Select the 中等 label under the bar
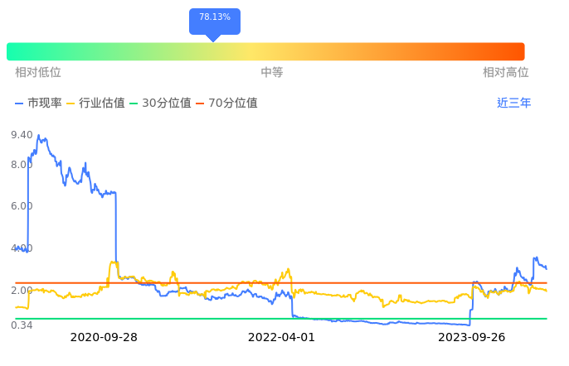 272,73
